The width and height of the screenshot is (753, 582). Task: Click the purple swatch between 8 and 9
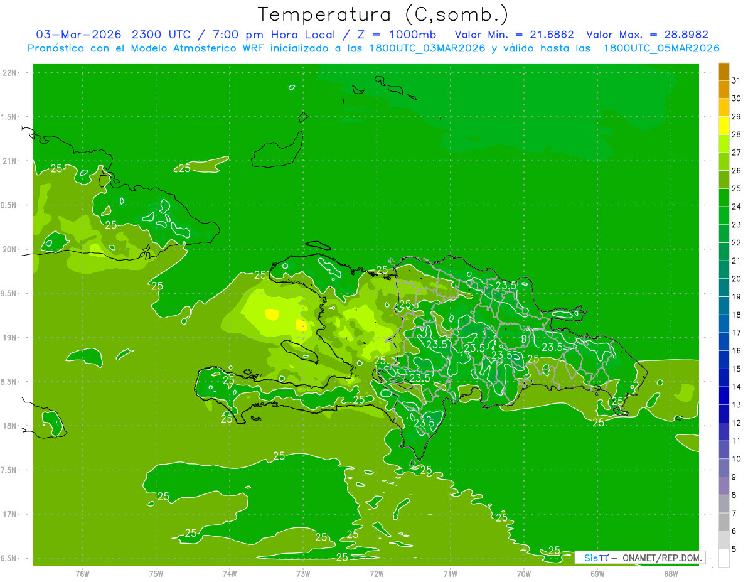(724, 486)
